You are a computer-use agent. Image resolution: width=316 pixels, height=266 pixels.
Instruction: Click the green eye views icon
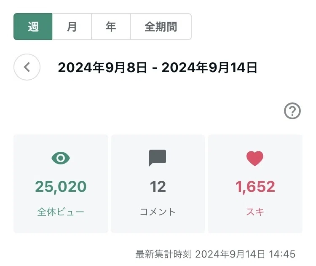pyautogui.click(x=61, y=158)
